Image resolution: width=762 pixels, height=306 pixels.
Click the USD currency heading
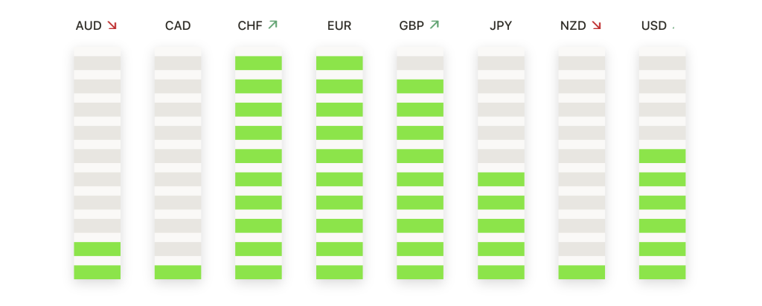(654, 26)
